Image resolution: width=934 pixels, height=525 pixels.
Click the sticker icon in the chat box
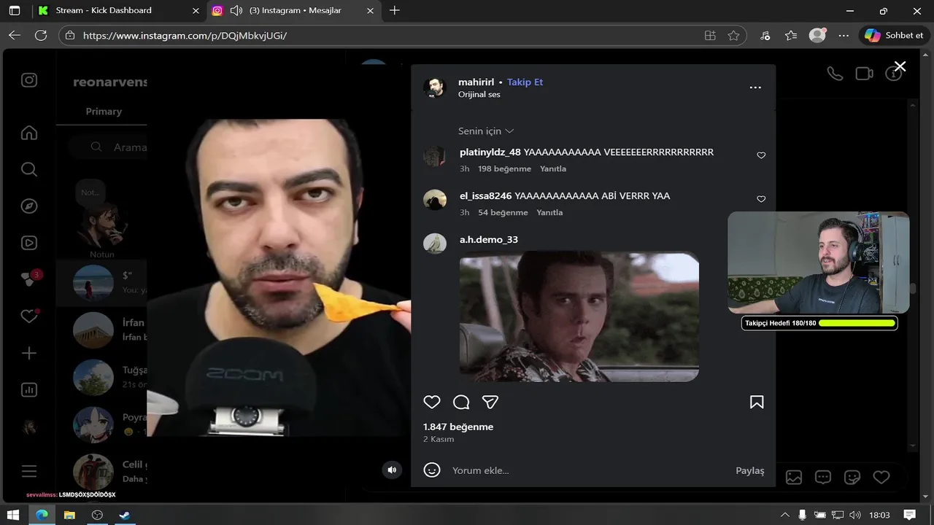pyautogui.click(x=852, y=478)
